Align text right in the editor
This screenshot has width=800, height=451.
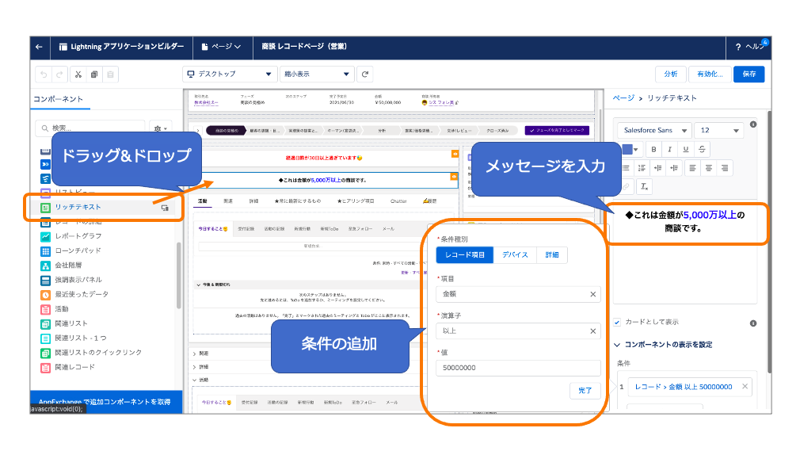[725, 168]
